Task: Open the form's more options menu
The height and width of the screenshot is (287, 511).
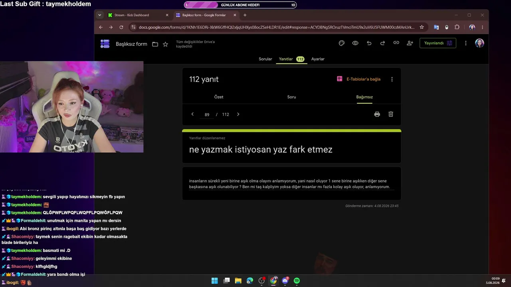Action: click(x=465, y=43)
